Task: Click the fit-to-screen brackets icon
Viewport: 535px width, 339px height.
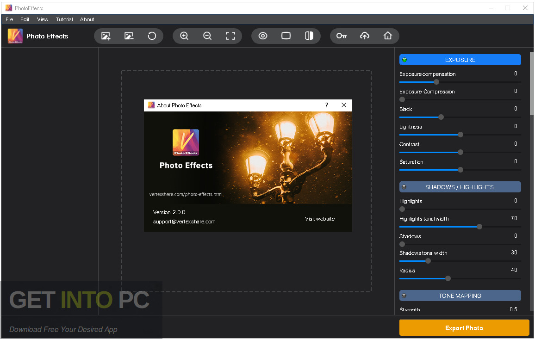Action: [230, 36]
